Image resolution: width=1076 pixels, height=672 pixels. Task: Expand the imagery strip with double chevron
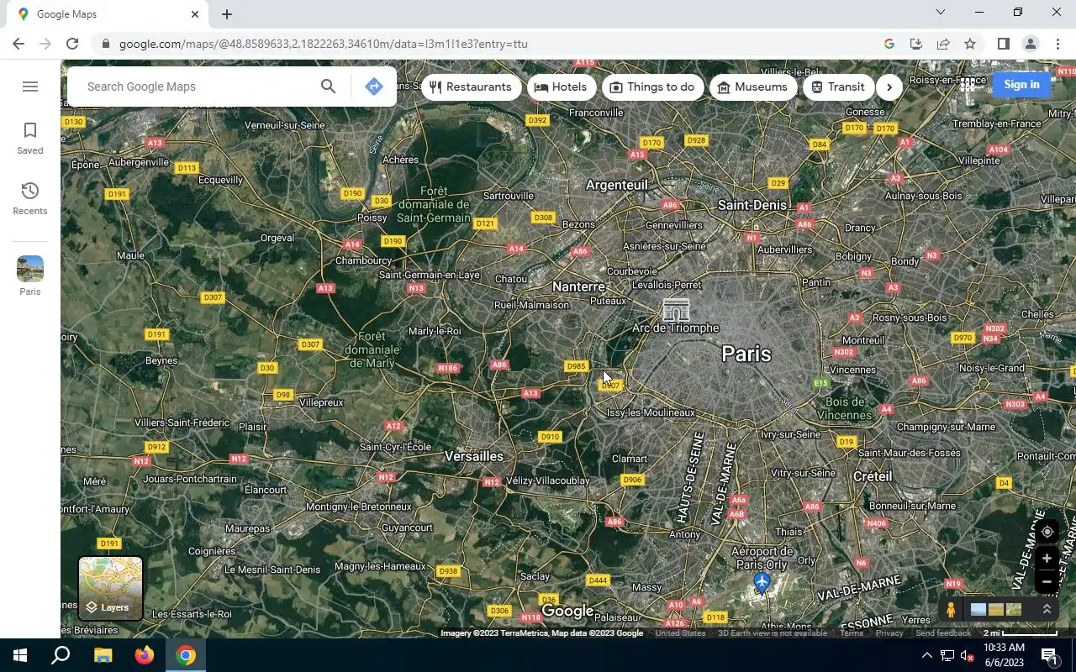coord(1047,610)
